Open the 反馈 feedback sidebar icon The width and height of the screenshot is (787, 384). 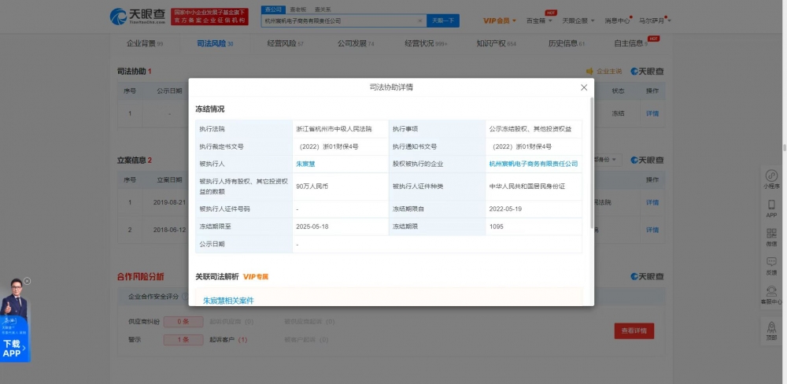(771, 265)
